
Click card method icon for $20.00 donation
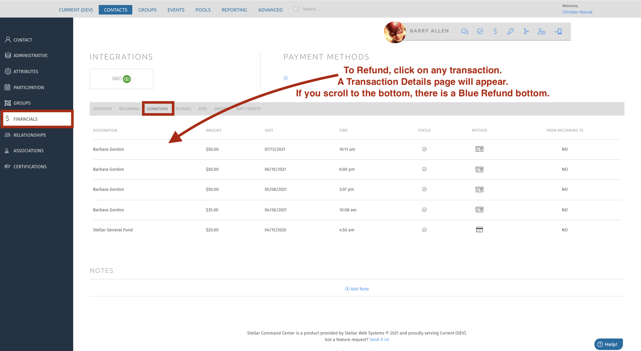coord(479,230)
